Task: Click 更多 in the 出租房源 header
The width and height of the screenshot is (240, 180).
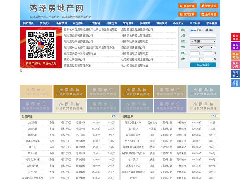Action: pos(215,116)
